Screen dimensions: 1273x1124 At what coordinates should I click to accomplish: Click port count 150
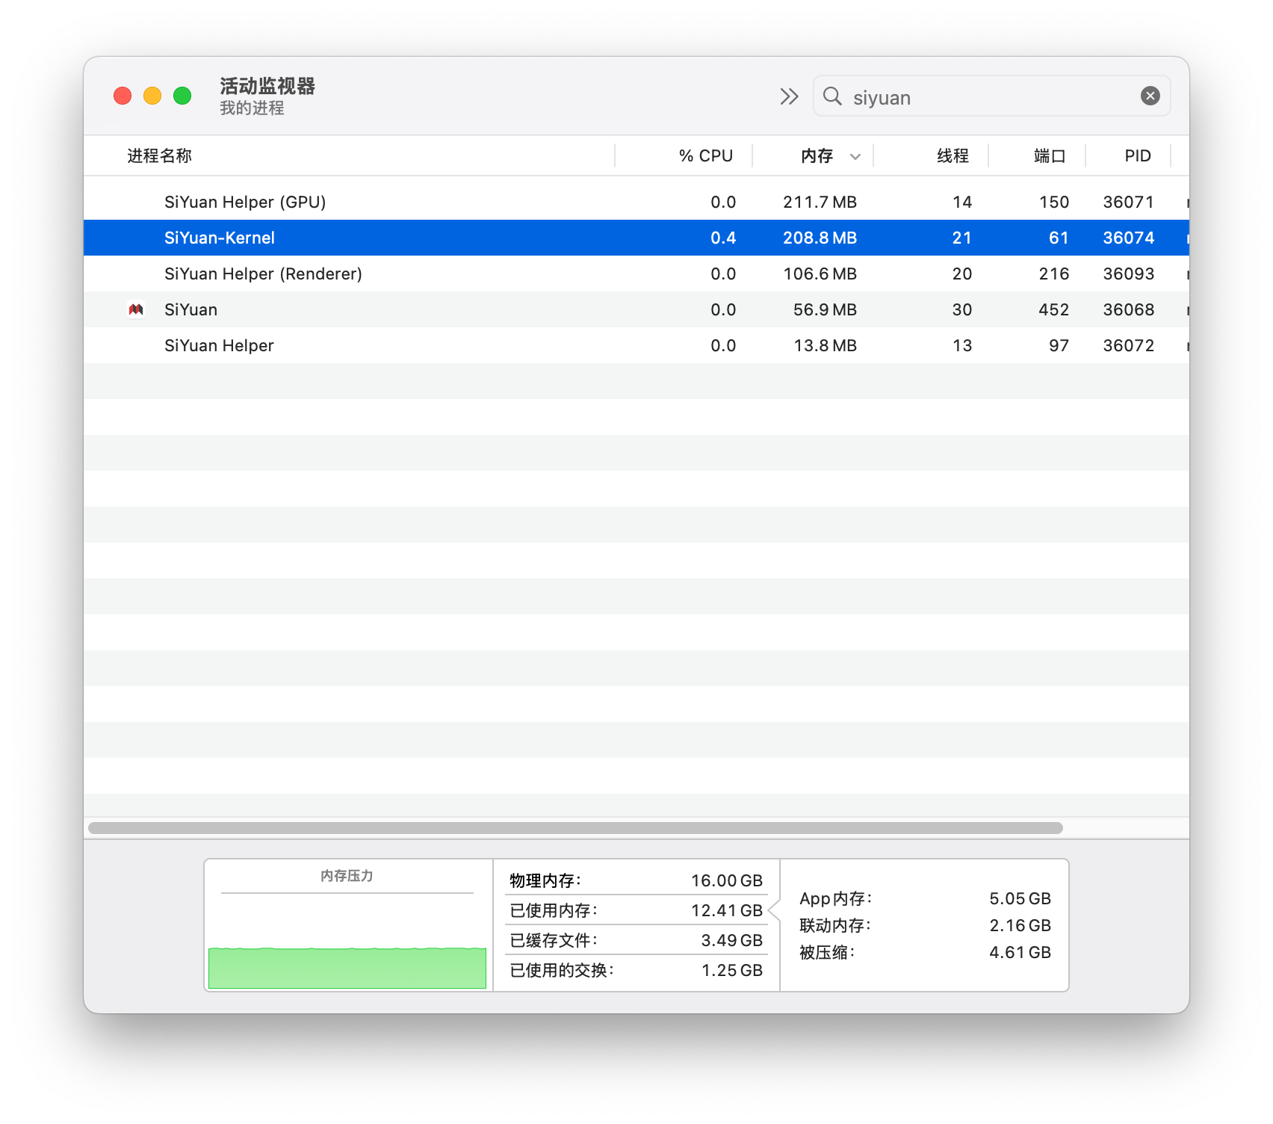click(x=1054, y=202)
